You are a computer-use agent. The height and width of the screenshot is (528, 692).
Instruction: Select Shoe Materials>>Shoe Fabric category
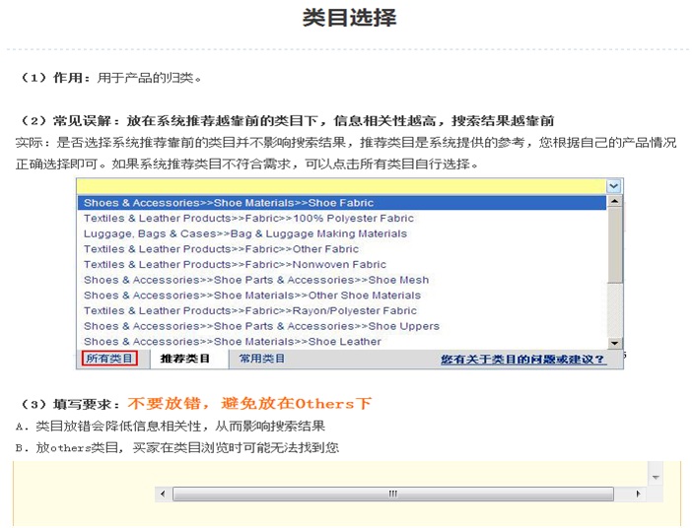(342, 203)
